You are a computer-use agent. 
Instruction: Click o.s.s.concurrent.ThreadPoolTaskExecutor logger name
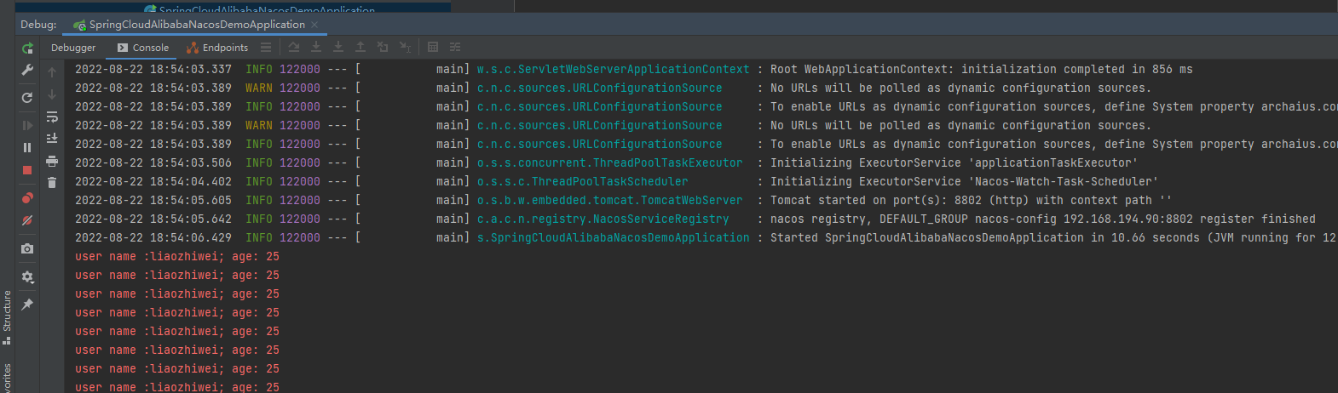click(609, 162)
